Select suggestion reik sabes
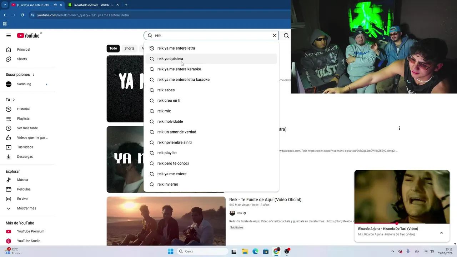457x257 pixels. [211, 90]
